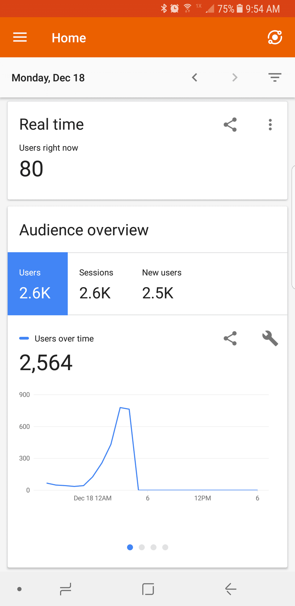Tap the Home title in header
Image resolution: width=295 pixels, height=606 pixels.
pyautogui.click(x=69, y=38)
